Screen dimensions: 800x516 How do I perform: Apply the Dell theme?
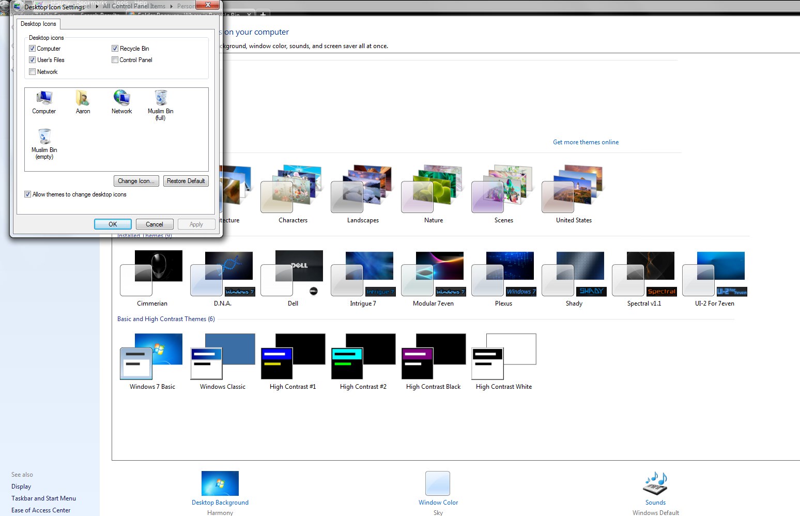pos(293,279)
